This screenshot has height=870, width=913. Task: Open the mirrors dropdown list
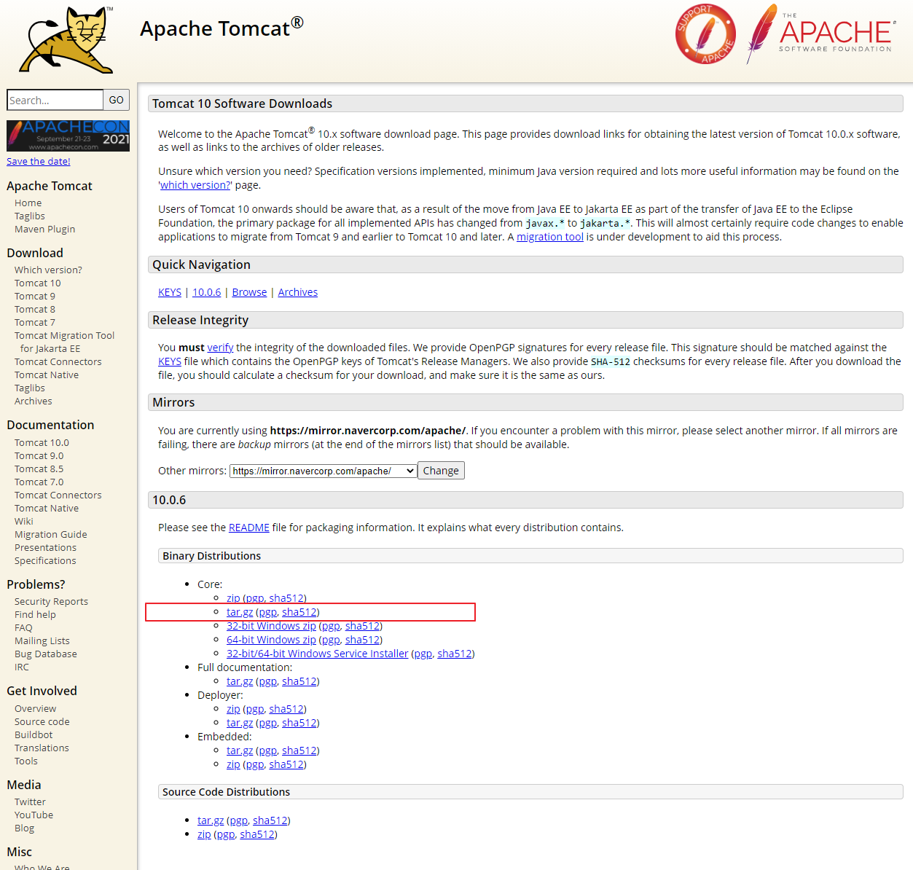coord(324,471)
